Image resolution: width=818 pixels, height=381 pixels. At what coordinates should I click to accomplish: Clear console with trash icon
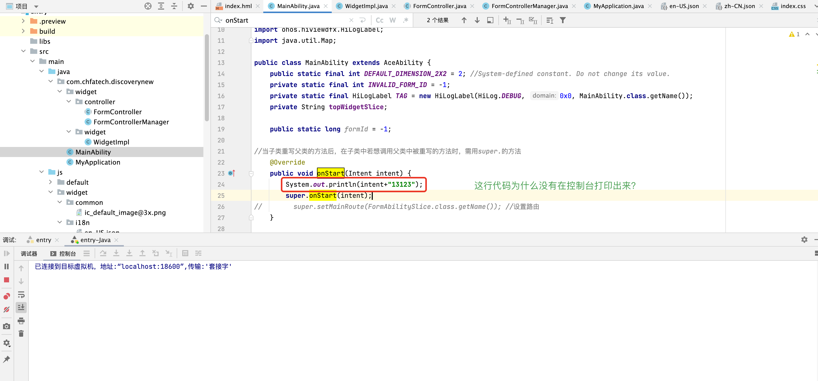pyautogui.click(x=21, y=333)
